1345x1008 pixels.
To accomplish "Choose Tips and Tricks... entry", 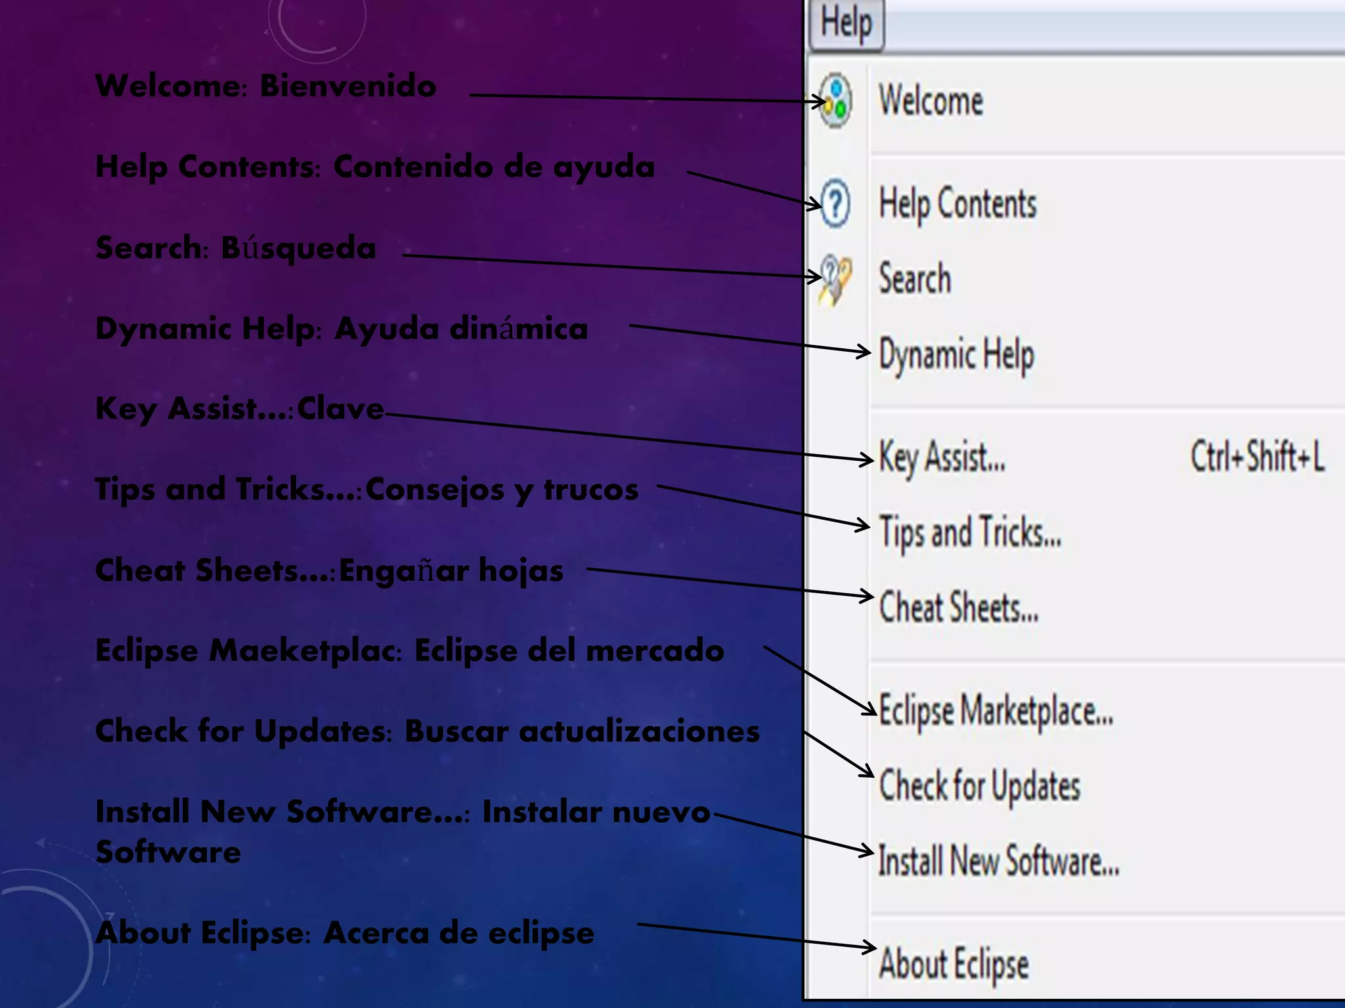I will coord(971,532).
